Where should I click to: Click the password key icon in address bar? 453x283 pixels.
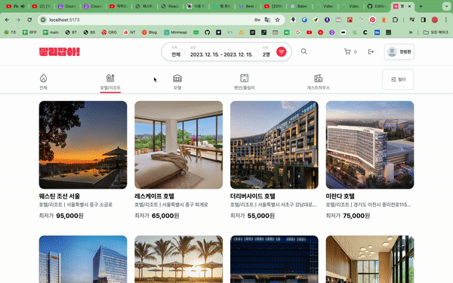pyautogui.click(x=257, y=20)
